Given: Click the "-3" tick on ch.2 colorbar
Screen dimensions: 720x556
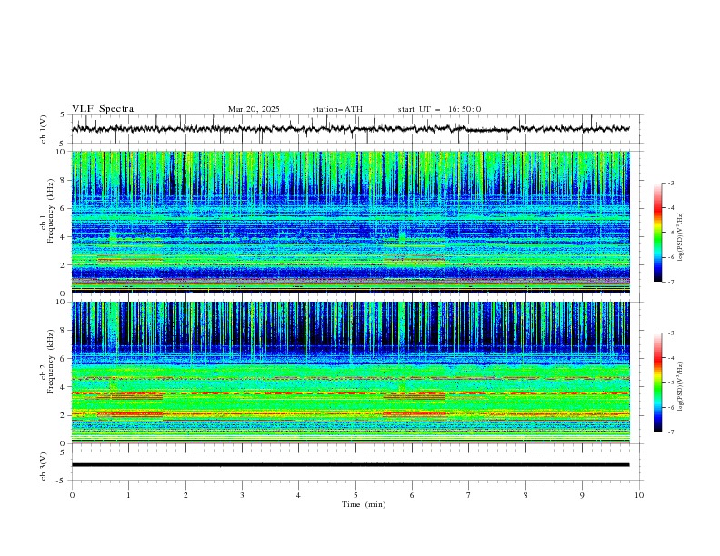Looking at the screenshot, I should [671, 333].
